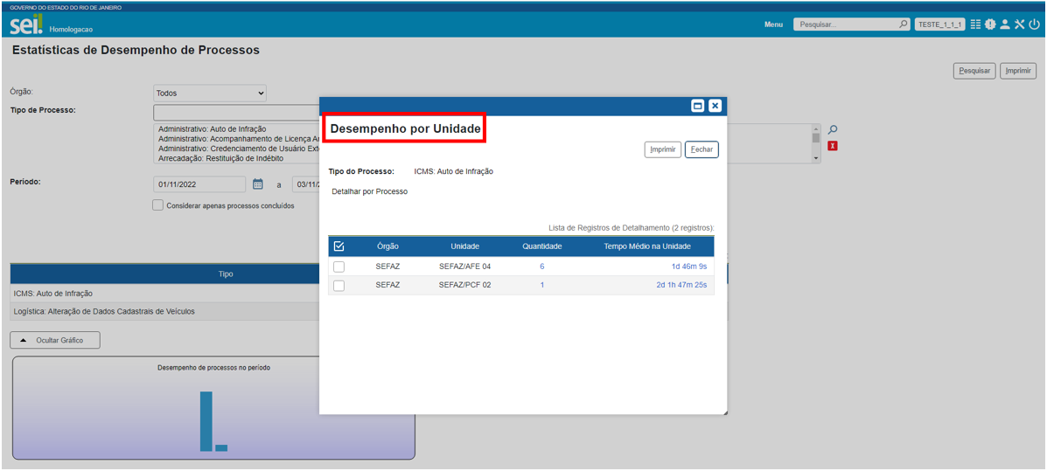Remove selected process type with red X
Viewport: 1047px width, 471px height.
click(x=833, y=145)
